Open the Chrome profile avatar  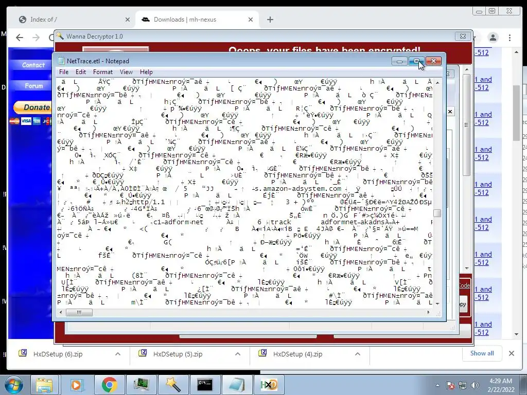493,38
